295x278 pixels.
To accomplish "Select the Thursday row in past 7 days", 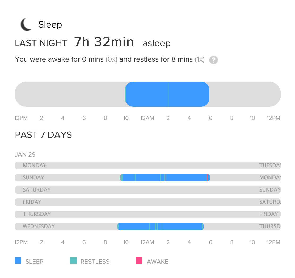I will tap(147, 214).
